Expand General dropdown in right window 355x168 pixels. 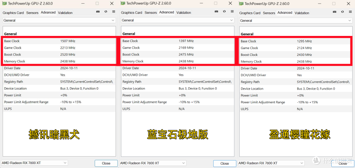pyautogui.click(x=296, y=21)
